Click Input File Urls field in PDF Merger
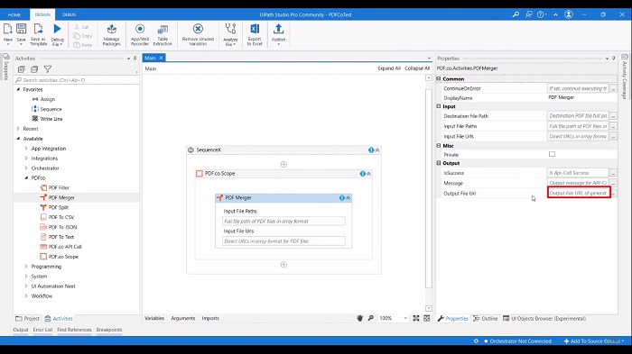Screen dimensions: 632x354 coord(283,241)
